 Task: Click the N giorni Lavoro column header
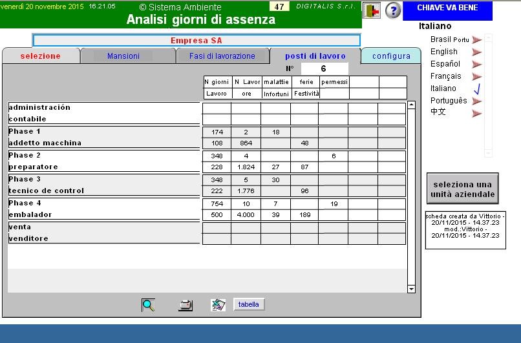tap(218, 88)
